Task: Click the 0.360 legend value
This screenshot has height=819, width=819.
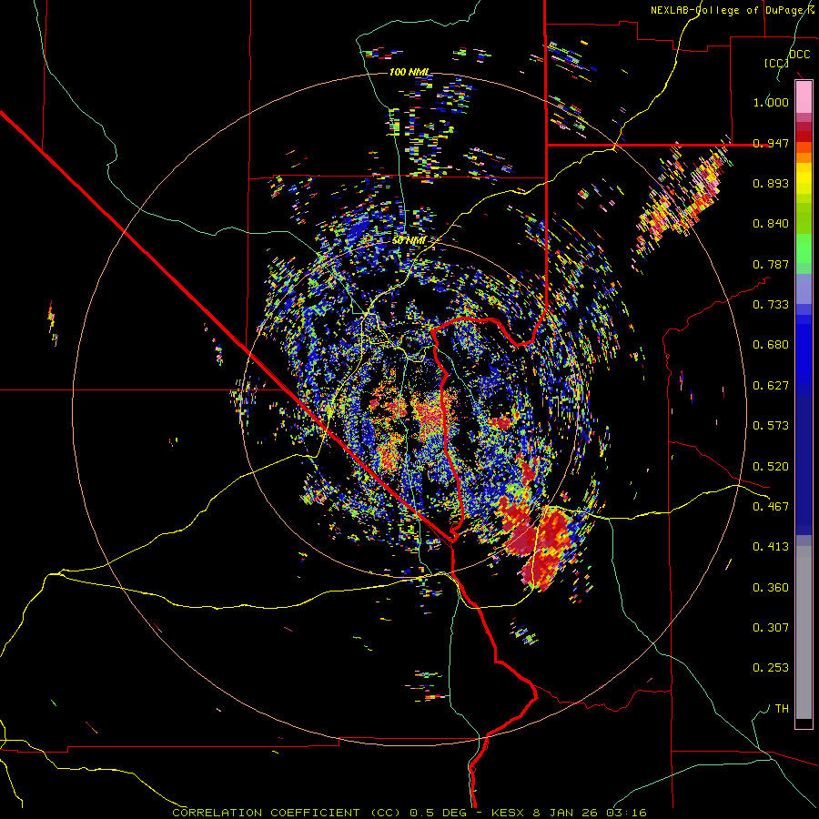Action: pyautogui.click(x=771, y=588)
